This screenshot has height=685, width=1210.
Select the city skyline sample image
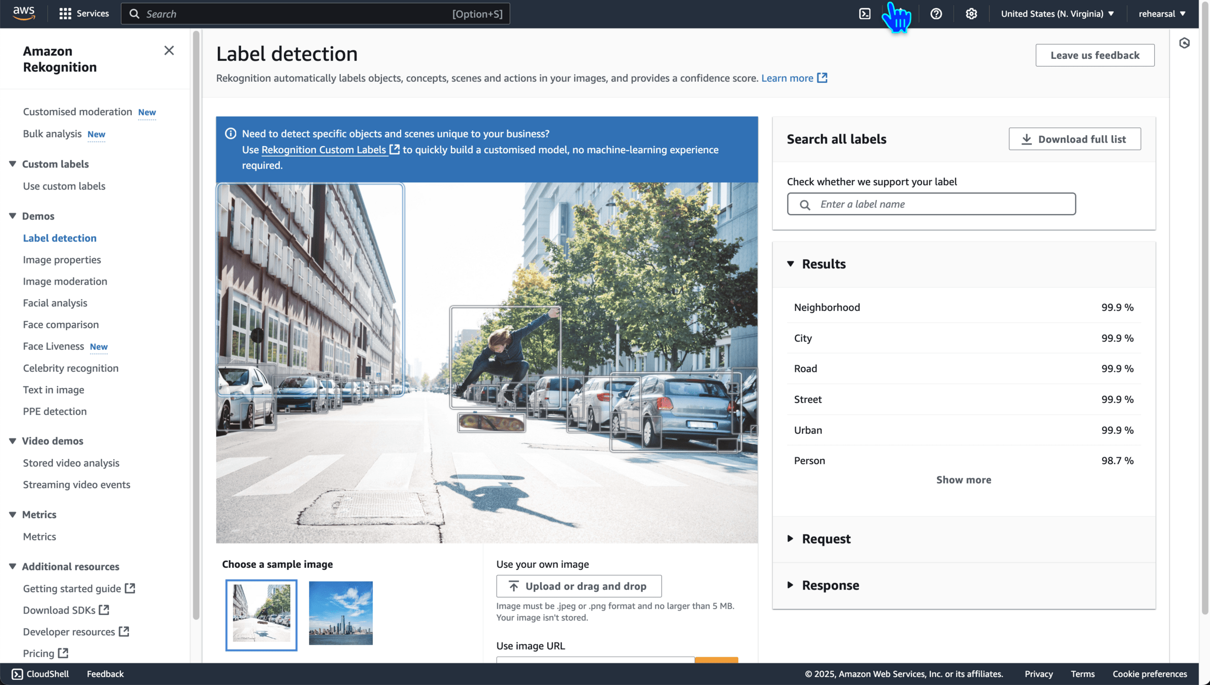(x=341, y=613)
